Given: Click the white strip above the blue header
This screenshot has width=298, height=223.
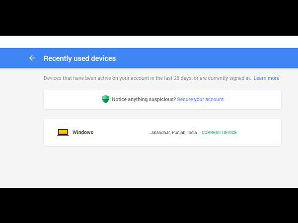Looking at the screenshot, I should (149, 42).
